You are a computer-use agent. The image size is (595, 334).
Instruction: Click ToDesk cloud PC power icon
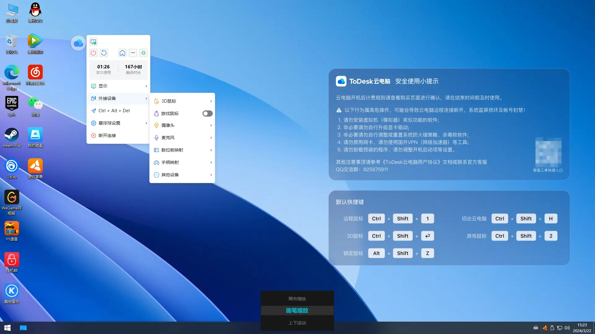(93, 53)
